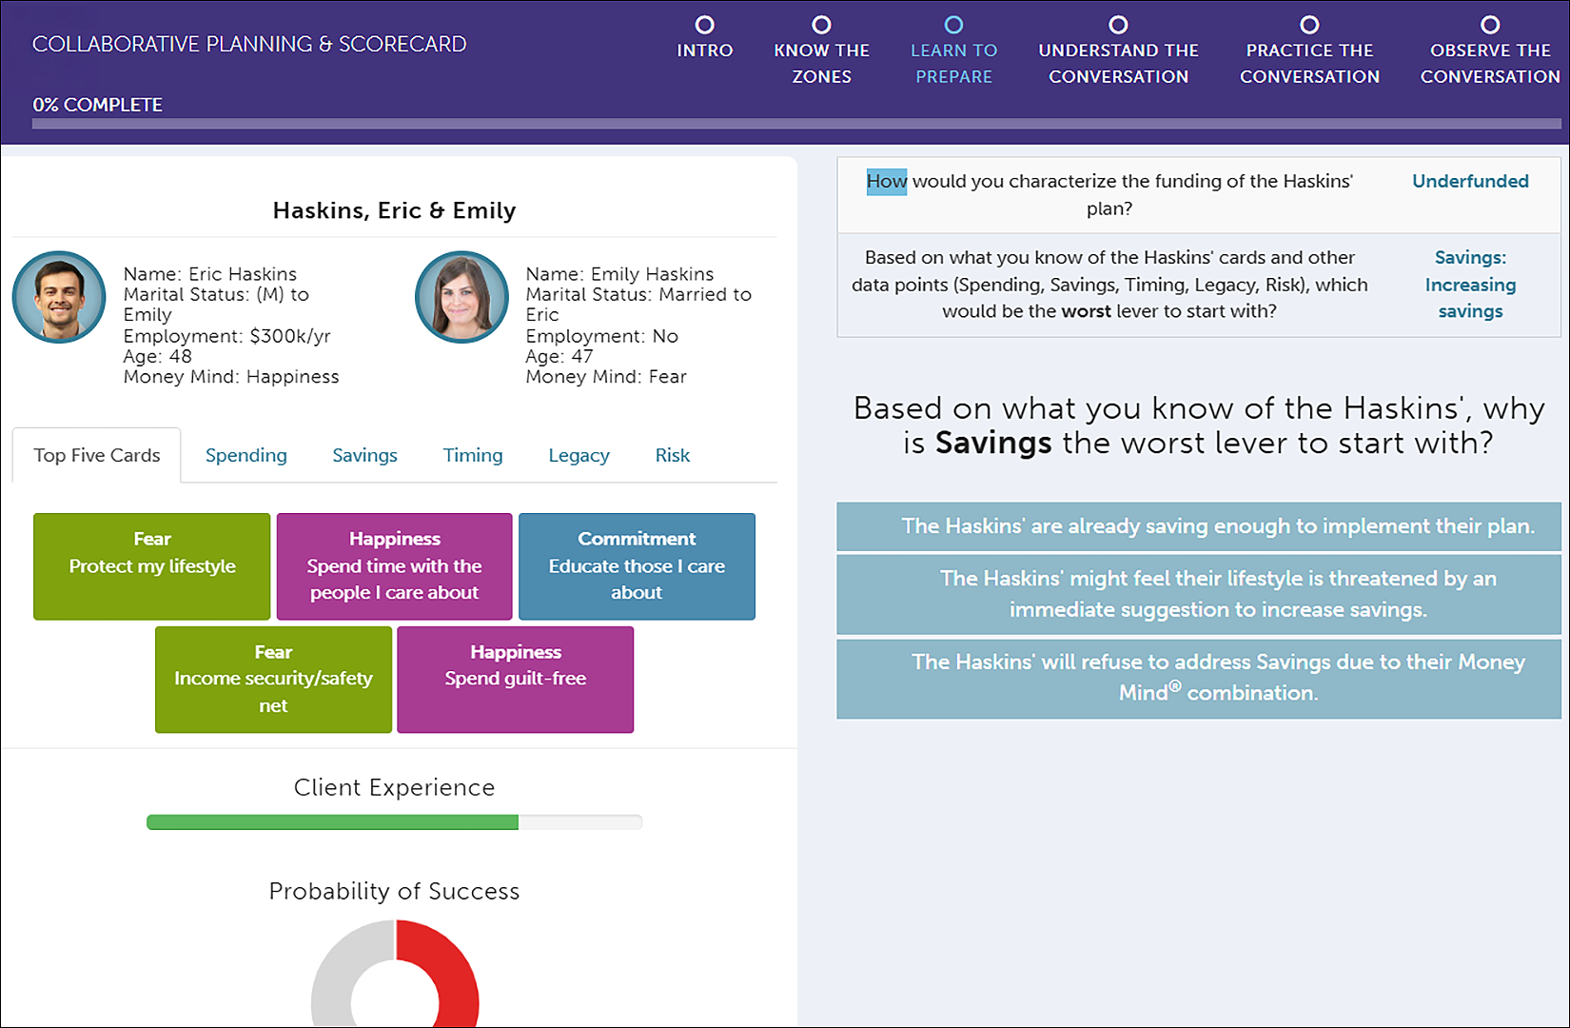
Task: Switch to the Timing tab
Action: [x=472, y=456]
